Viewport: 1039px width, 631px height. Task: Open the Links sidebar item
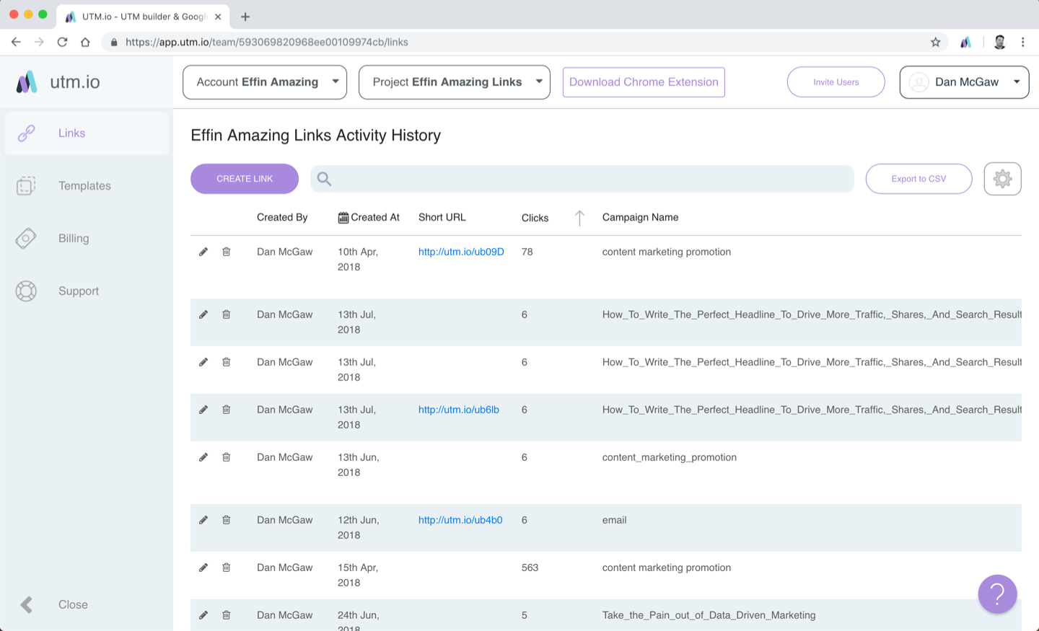tap(87, 133)
